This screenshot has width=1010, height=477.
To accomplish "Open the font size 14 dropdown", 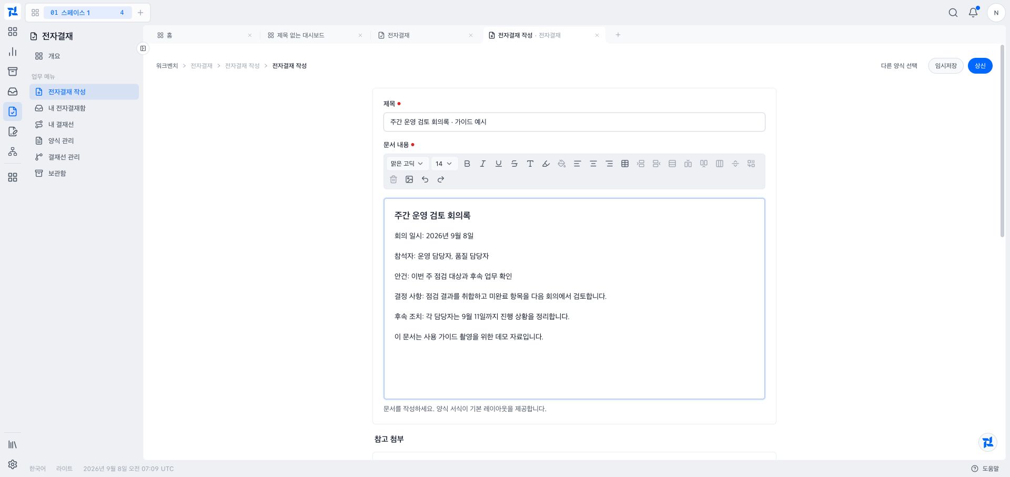I will (444, 164).
